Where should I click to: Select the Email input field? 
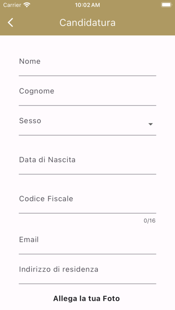coord(87,243)
